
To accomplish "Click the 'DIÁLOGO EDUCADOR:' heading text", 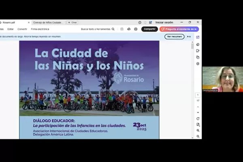I will pyautogui.click(x=54, y=121).
